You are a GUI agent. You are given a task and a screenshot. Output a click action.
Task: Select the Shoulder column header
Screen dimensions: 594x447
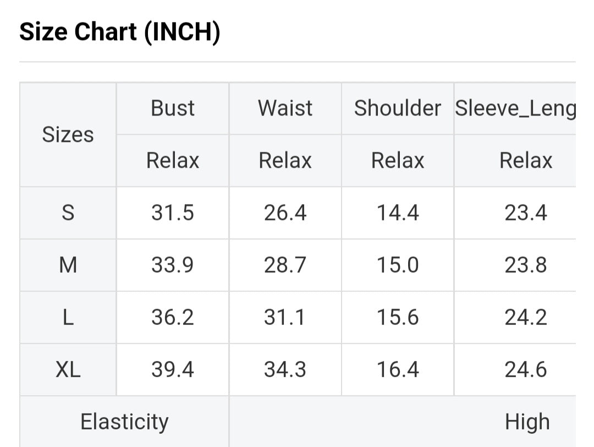pos(397,108)
